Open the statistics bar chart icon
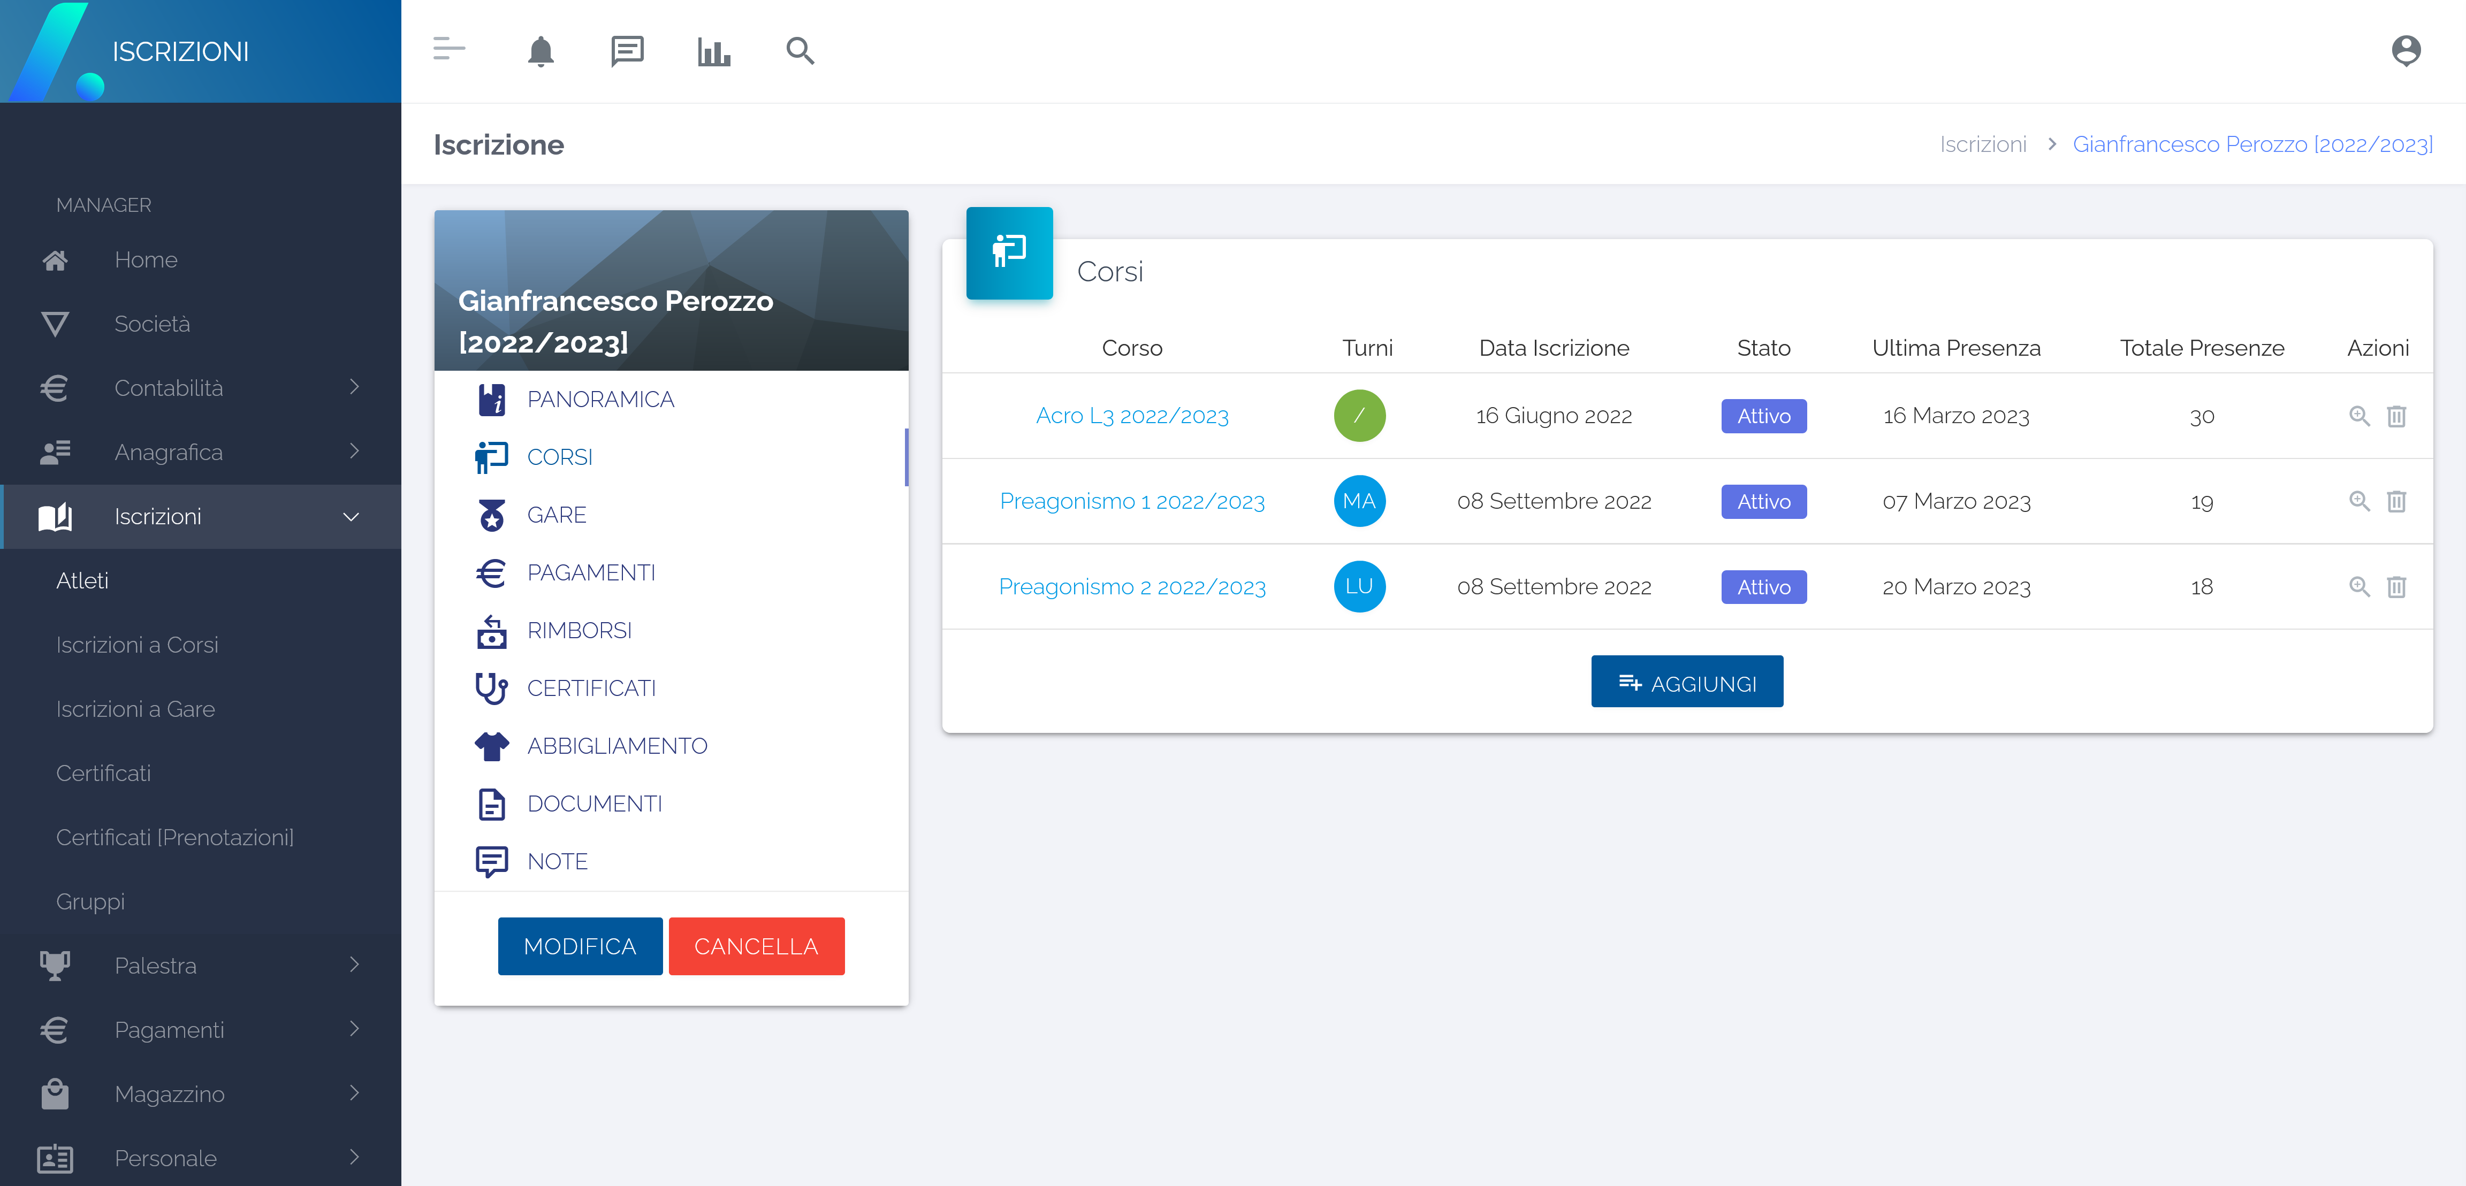The height and width of the screenshot is (1186, 2466). (x=713, y=51)
